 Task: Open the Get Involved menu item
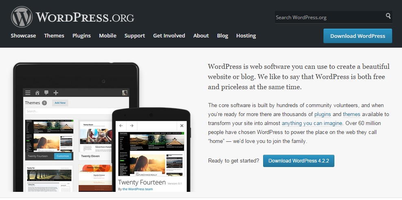[169, 35]
